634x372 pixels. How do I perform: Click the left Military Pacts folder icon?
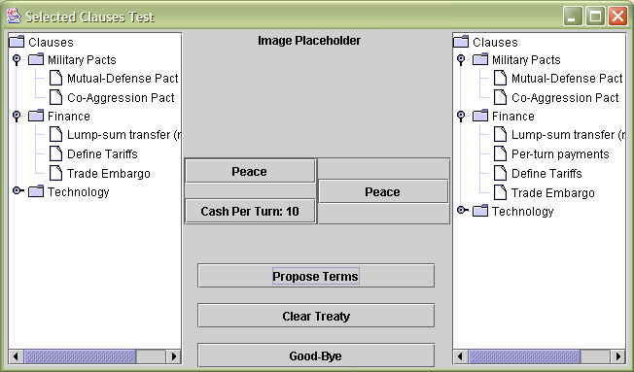[36, 59]
